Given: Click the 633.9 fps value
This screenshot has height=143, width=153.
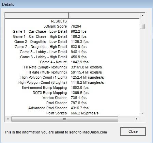Looking at the screenshot, I should coord(79,47).
